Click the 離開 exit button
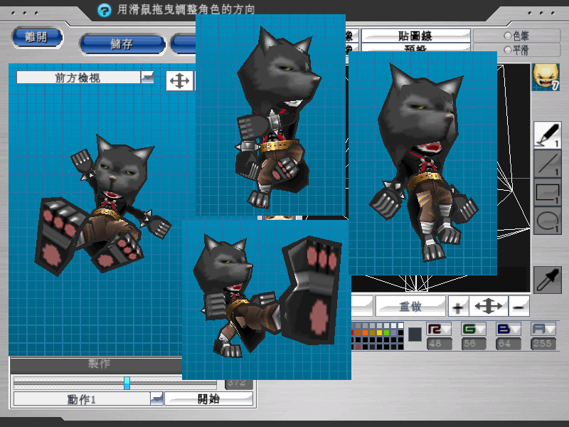 pos(37,37)
